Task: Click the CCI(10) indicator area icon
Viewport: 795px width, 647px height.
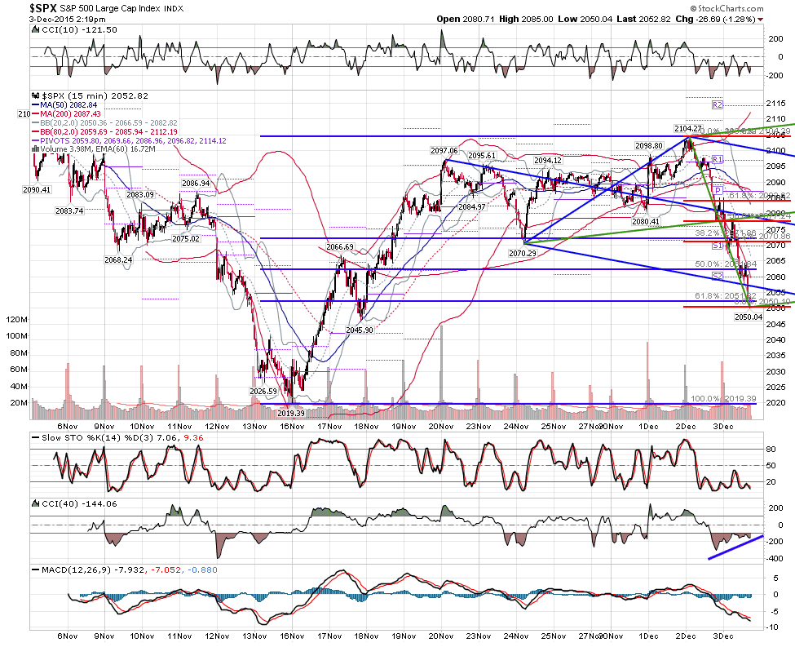Action: click(x=36, y=30)
